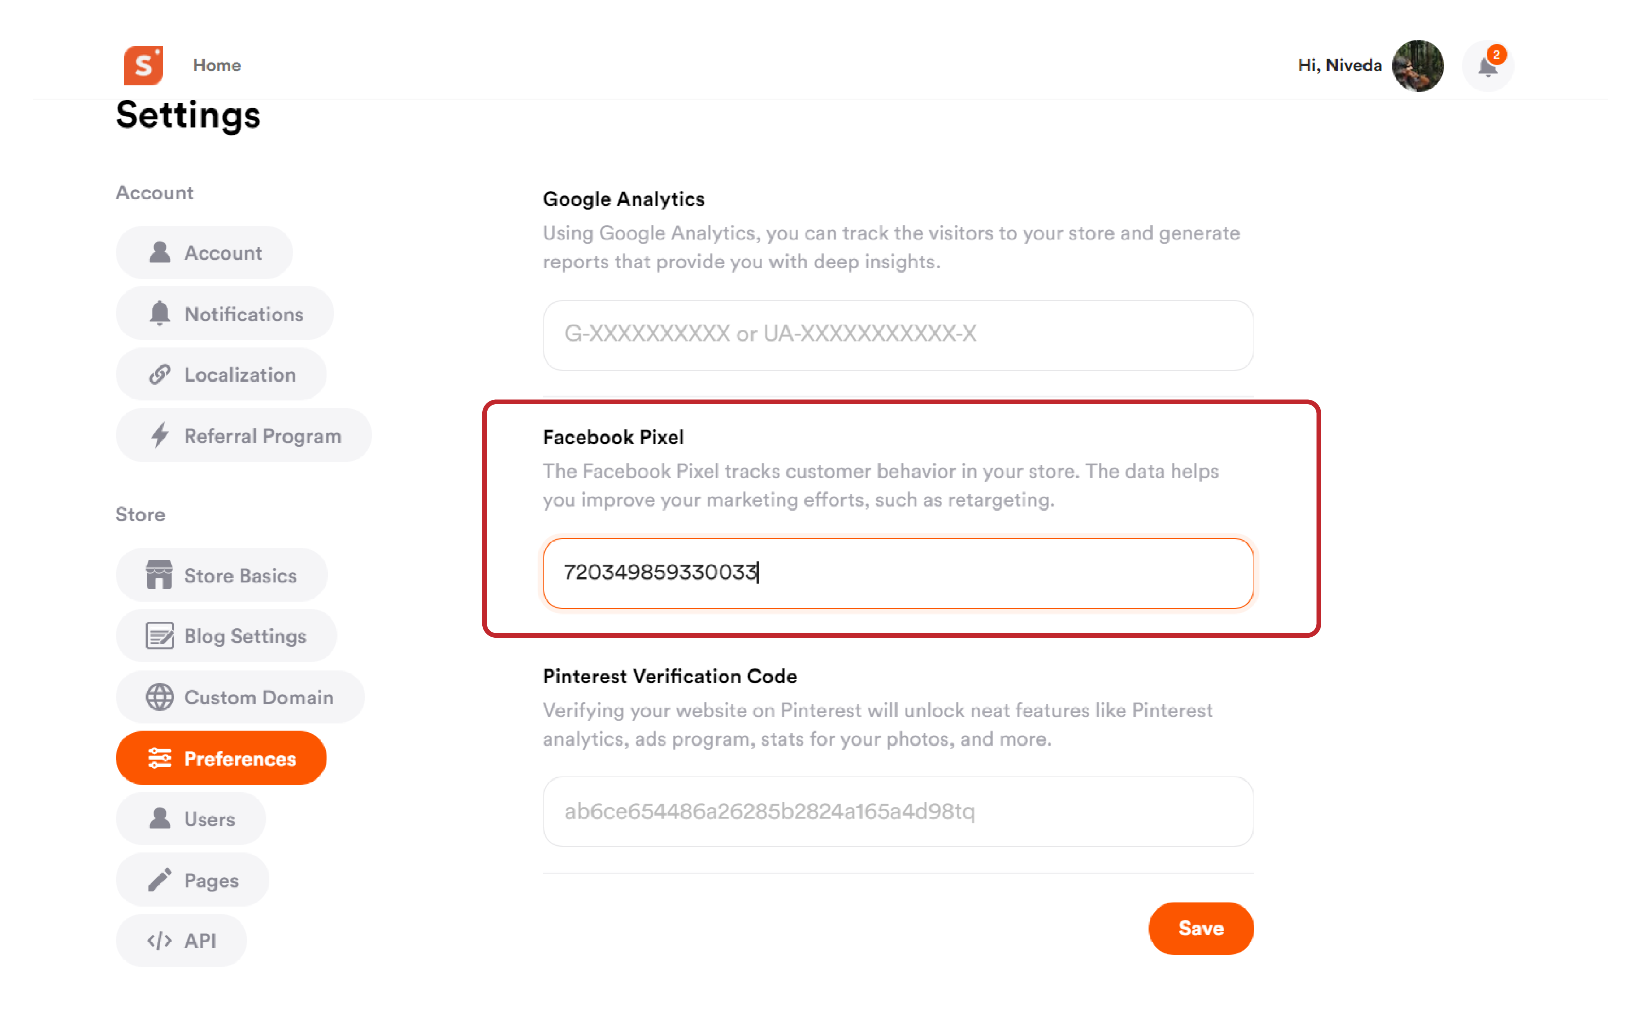
Task: Click the Localization link icon
Action: click(159, 374)
